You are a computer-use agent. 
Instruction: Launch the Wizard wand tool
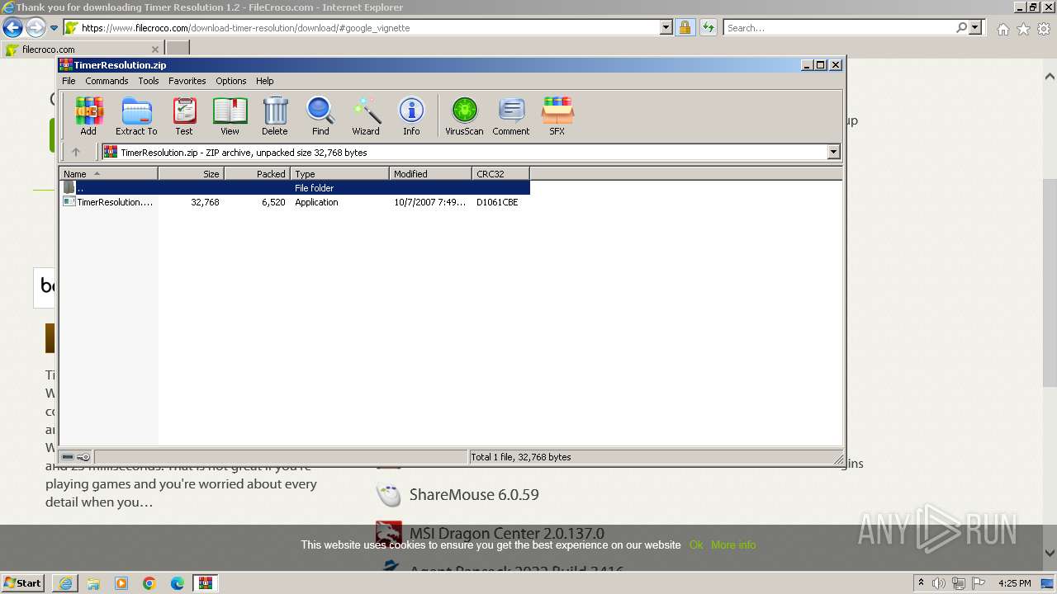[x=366, y=116]
